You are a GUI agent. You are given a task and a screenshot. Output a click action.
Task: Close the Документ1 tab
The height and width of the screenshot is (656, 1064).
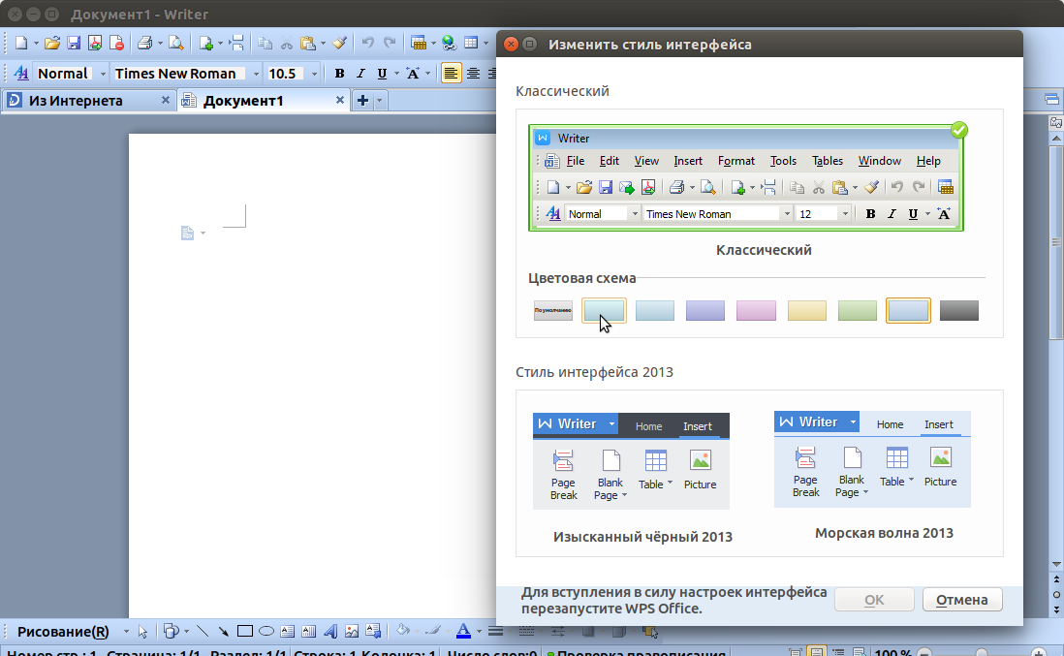point(340,100)
